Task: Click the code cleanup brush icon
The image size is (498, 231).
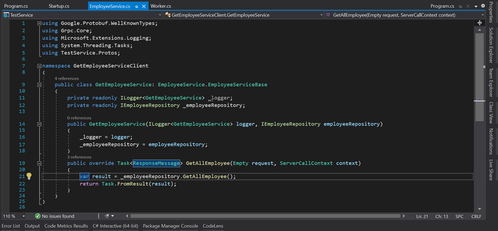Action: tap(107, 216)
